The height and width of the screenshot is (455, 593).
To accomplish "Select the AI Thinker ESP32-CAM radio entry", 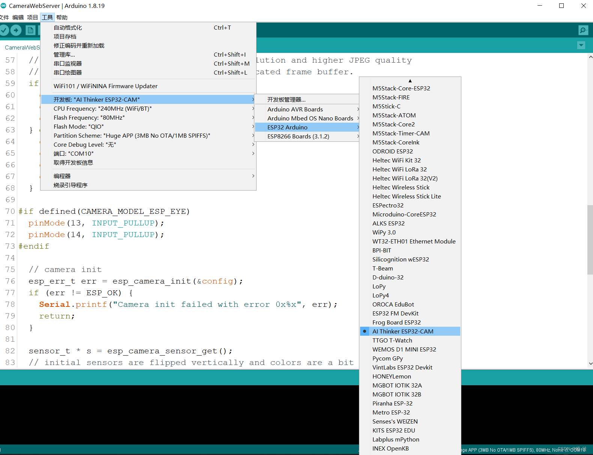I will click(x=410, y=331).
